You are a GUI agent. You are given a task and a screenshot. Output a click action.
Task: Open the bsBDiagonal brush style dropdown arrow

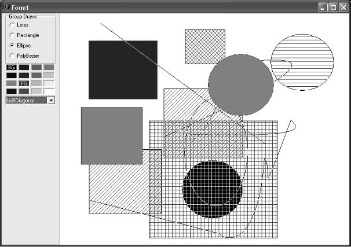click(x=52, y=101)
